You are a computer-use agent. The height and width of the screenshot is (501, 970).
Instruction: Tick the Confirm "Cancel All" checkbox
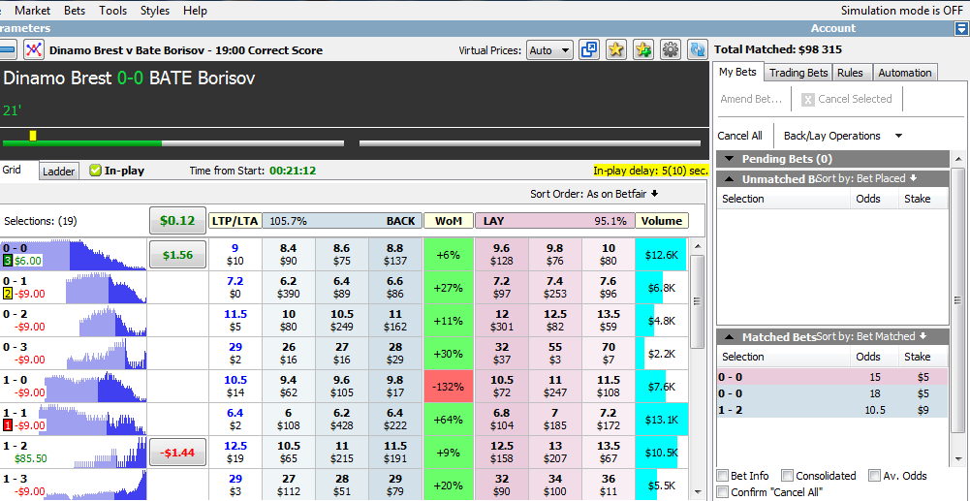coord(722,492)
